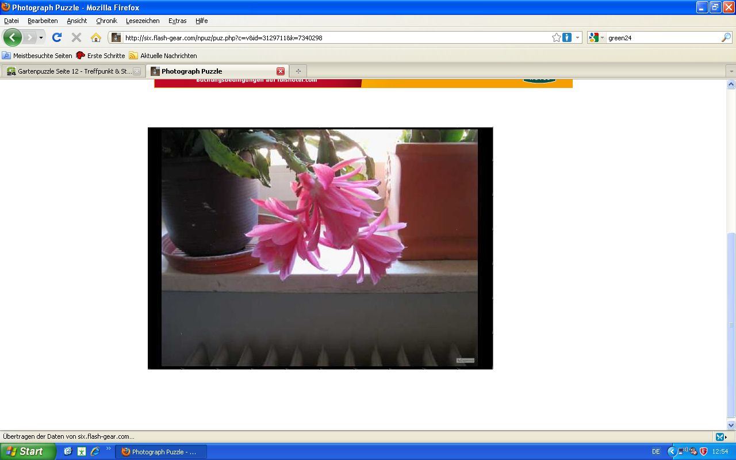Screen dimensions: 736x460
Task: Close the Photograph Puzzle tab
Action: [281, 71]
